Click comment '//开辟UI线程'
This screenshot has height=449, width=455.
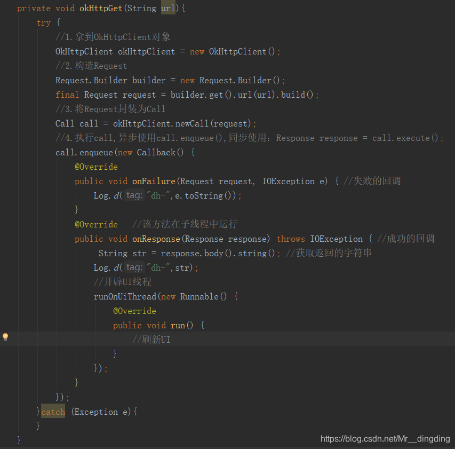(123, 282)
